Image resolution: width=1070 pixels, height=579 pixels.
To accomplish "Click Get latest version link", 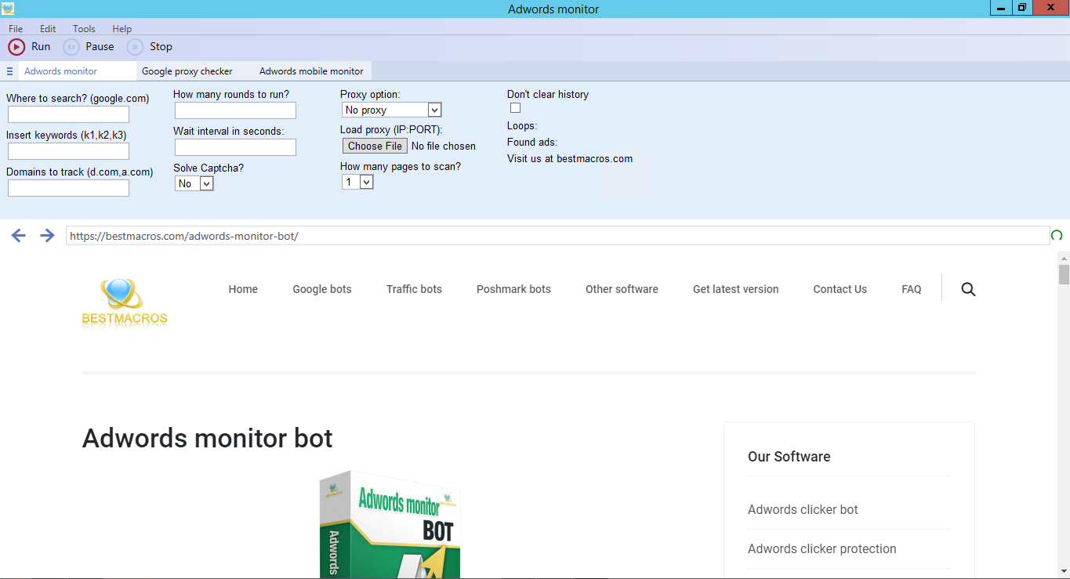I will point(735,289).
